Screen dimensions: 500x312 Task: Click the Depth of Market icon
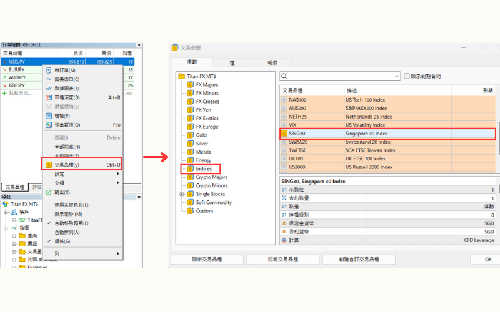pos(49,97)
